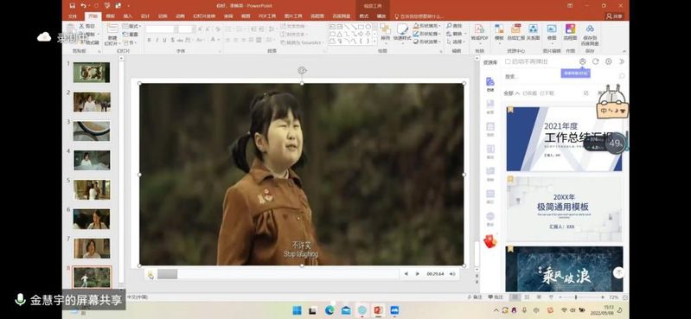
Task: Open the Animations (动画) ribbon tab
Action: [180, 16]
